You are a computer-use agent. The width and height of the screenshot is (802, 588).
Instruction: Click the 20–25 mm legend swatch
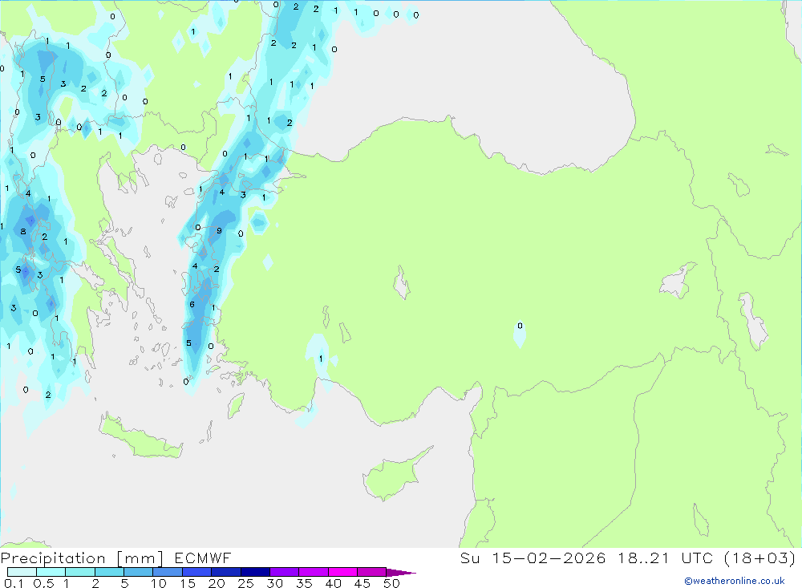tap(225, 572)
